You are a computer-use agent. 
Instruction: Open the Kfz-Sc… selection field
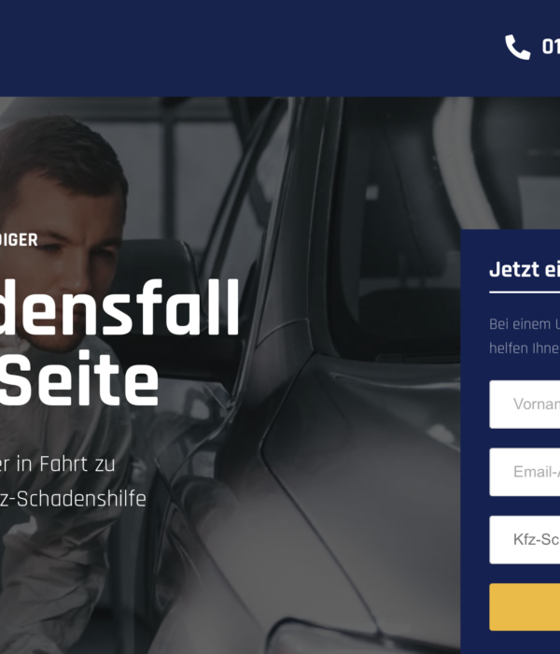point(525,540)
